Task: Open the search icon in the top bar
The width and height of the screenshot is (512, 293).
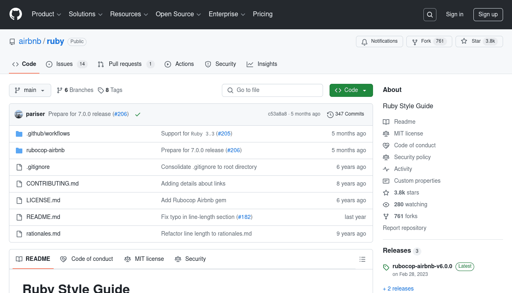Action: coord(430,14)
